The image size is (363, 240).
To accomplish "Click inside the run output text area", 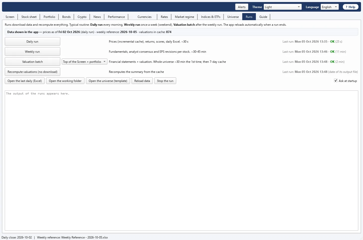I will (181, 161).
